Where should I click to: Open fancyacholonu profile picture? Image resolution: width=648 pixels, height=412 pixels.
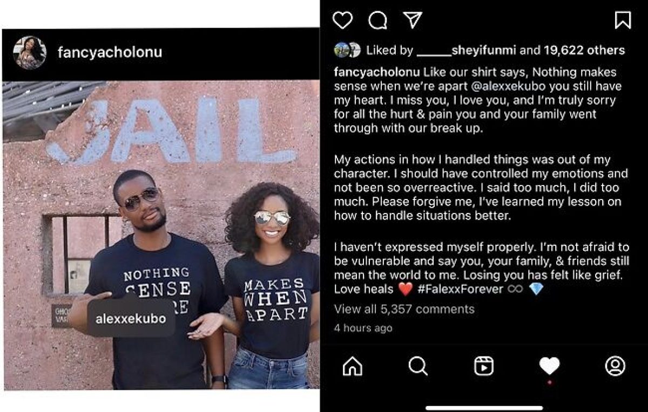pos(30,52)
